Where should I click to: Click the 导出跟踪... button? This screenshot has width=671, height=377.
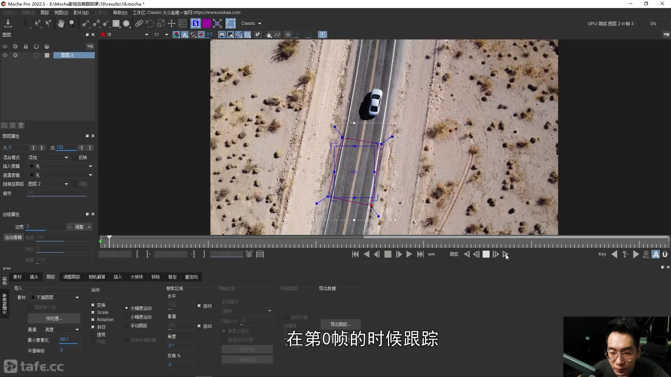340,324
